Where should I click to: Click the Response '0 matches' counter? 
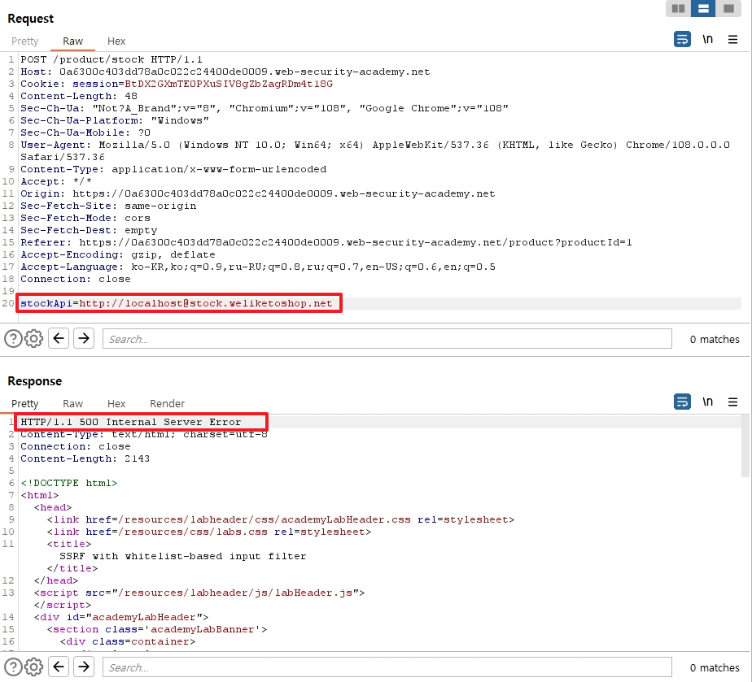[x=715, y=667]
